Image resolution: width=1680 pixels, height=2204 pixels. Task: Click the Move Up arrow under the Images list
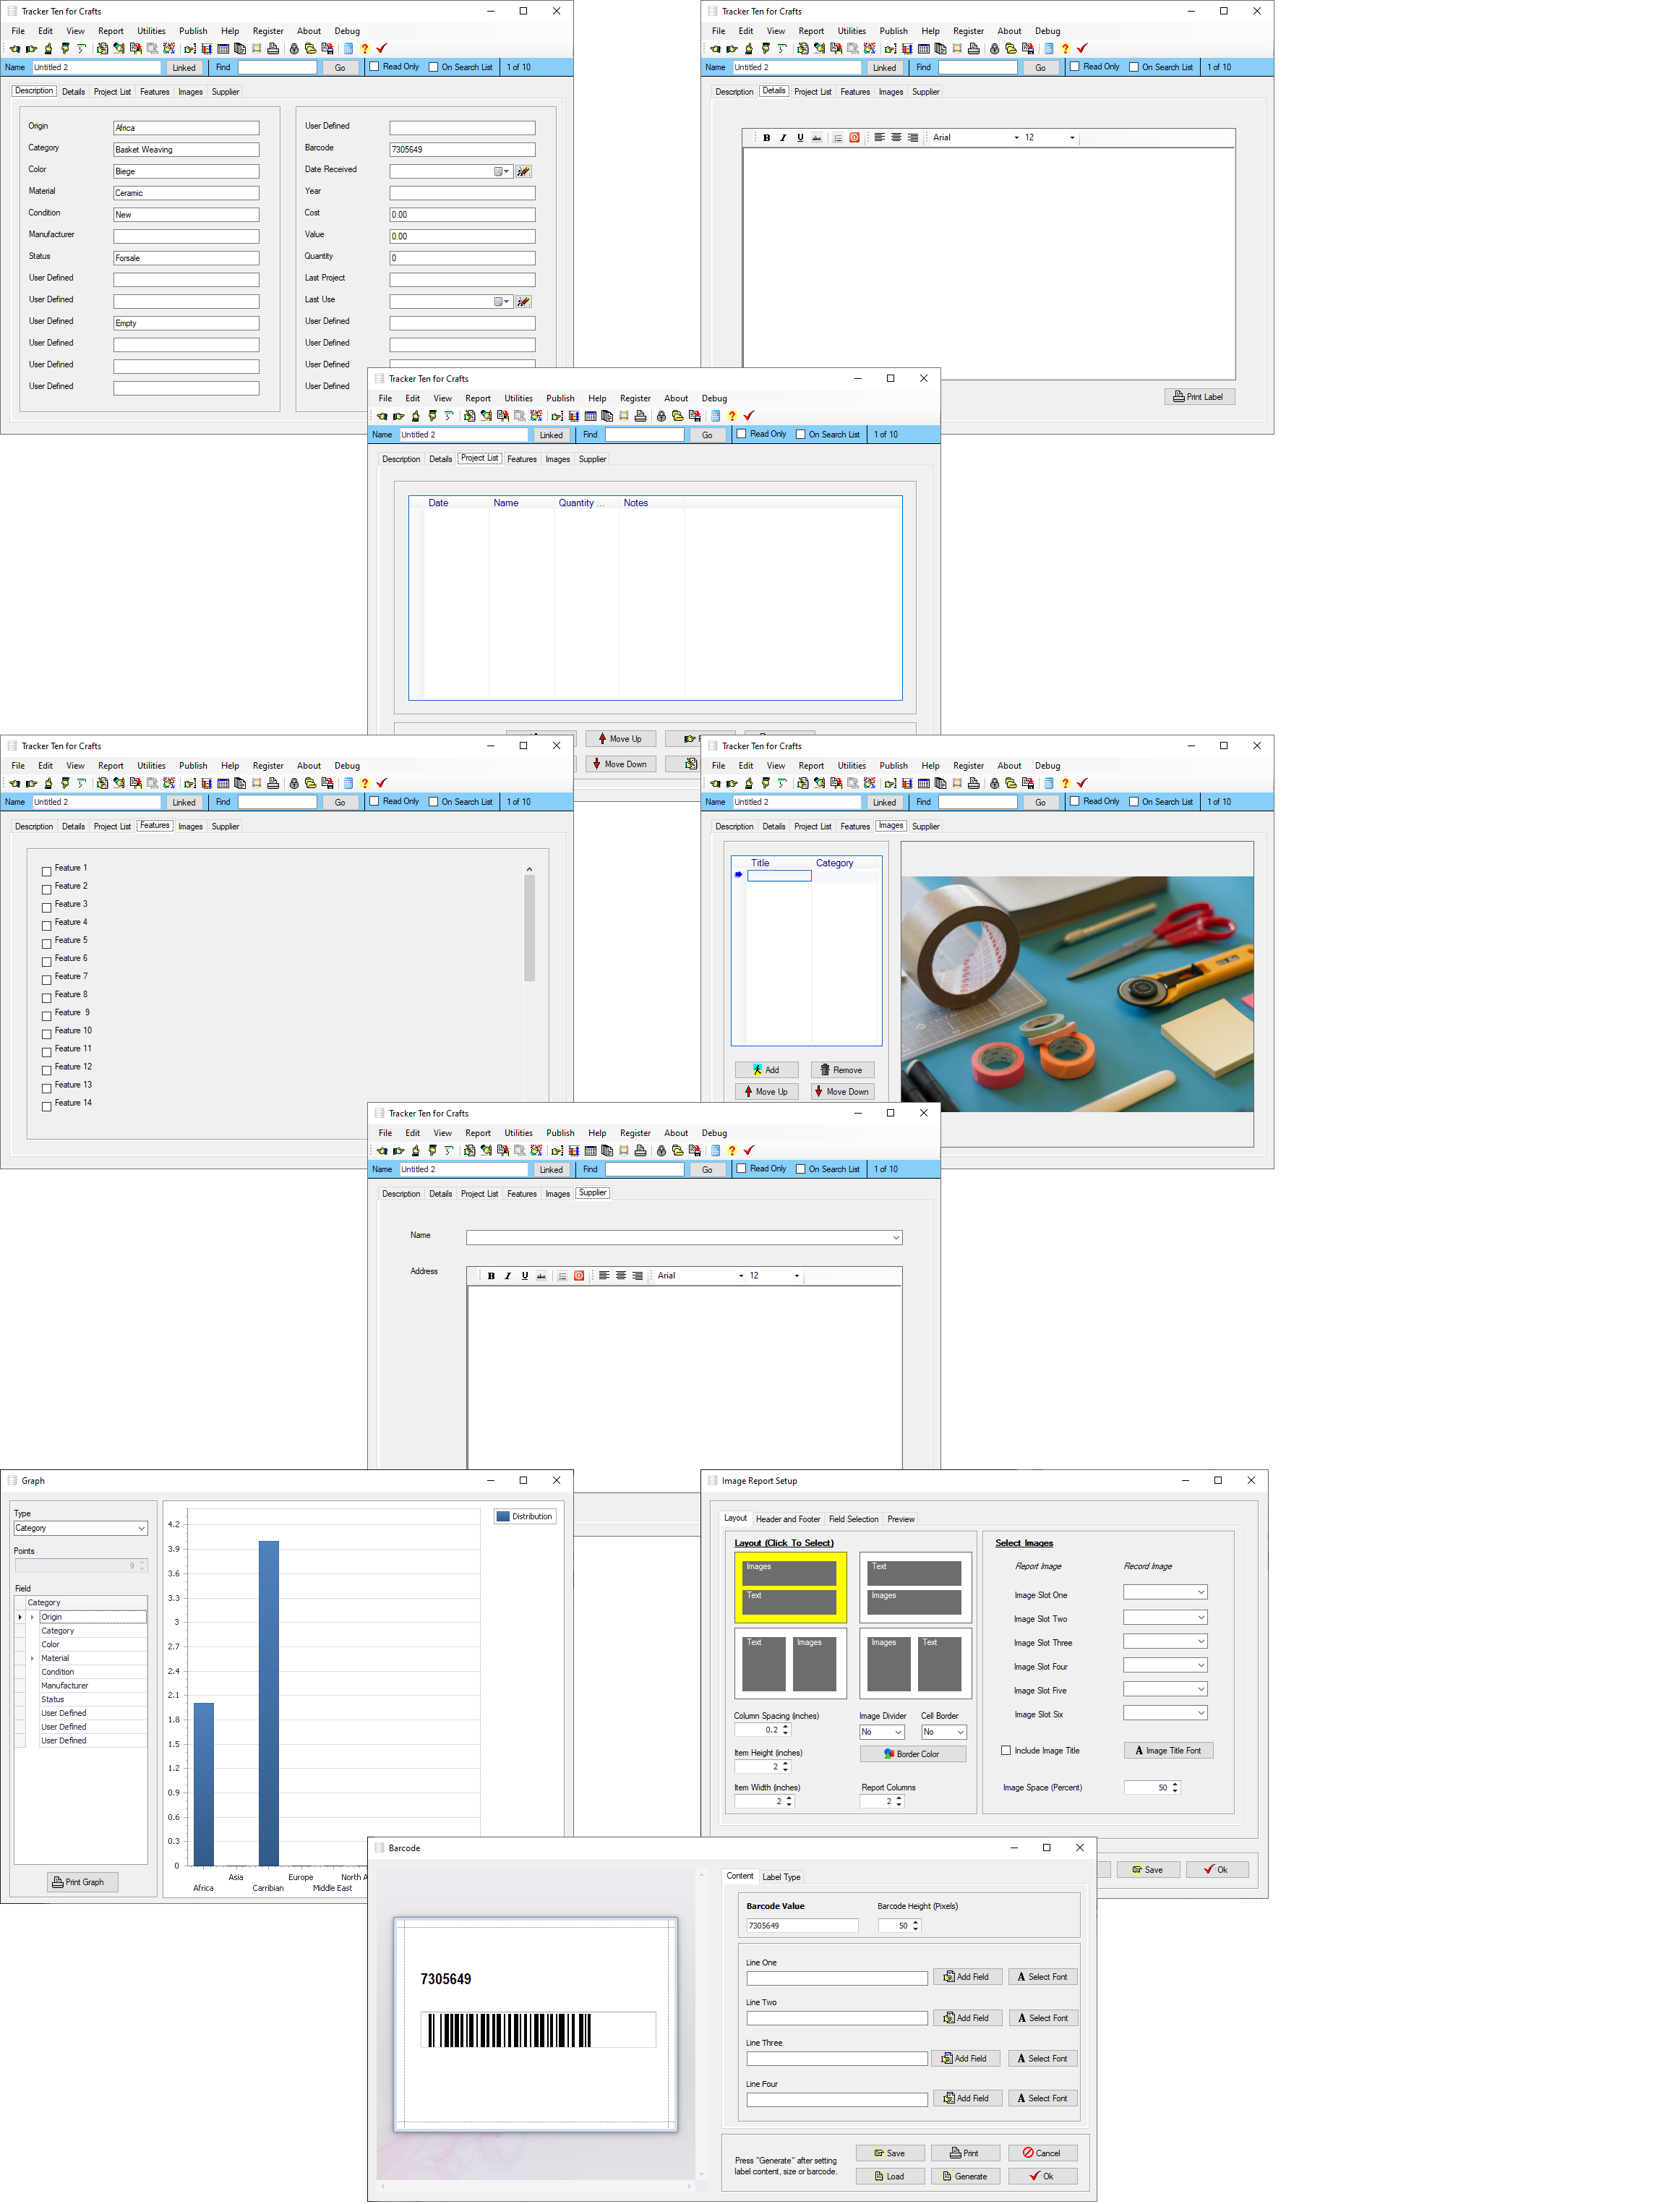(766, 1091)
